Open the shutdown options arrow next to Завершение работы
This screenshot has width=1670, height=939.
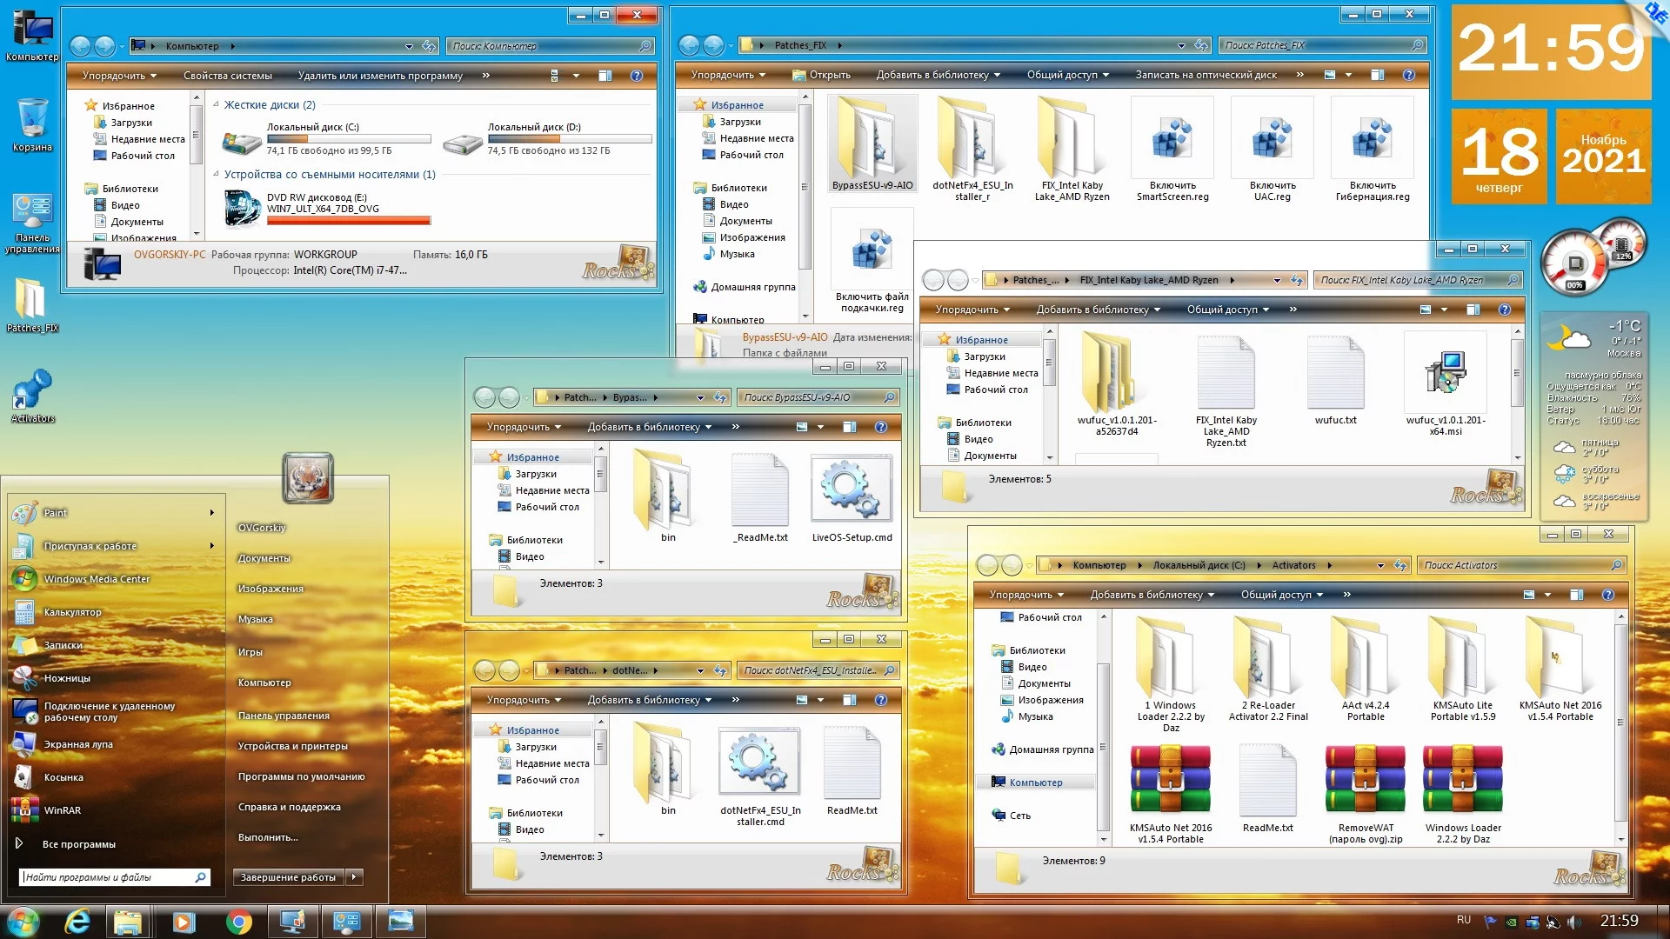354,877
